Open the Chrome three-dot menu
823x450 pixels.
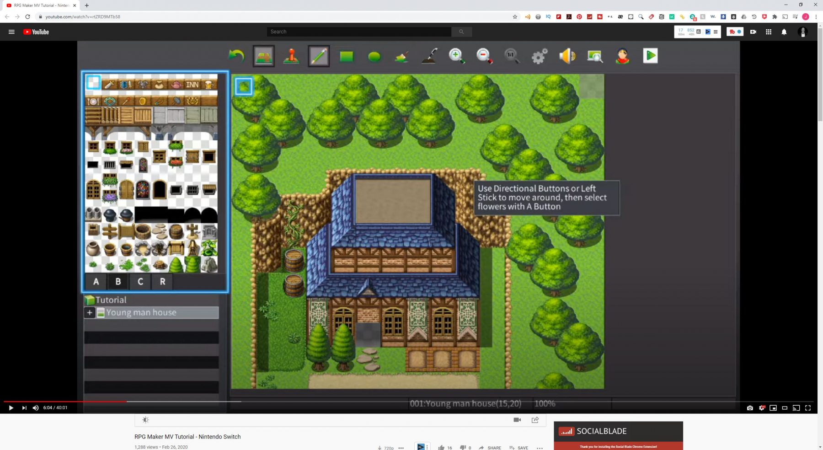click(x=816, y=16)
